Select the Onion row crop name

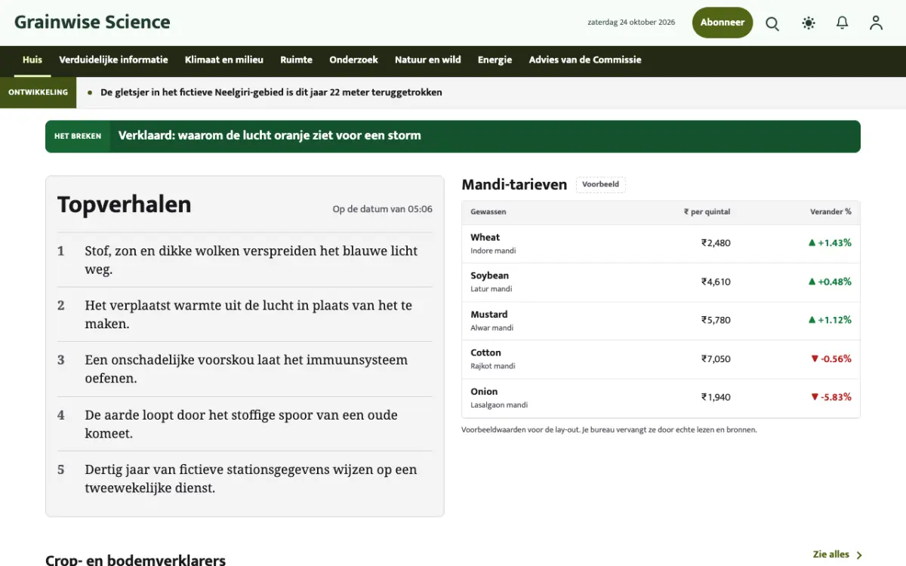[x=484, y=392]
